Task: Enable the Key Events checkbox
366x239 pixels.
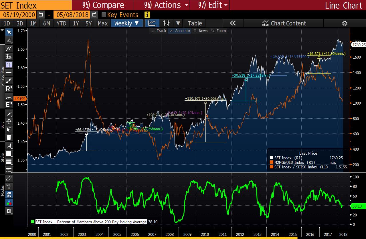Action: click(x=104, y=15)
